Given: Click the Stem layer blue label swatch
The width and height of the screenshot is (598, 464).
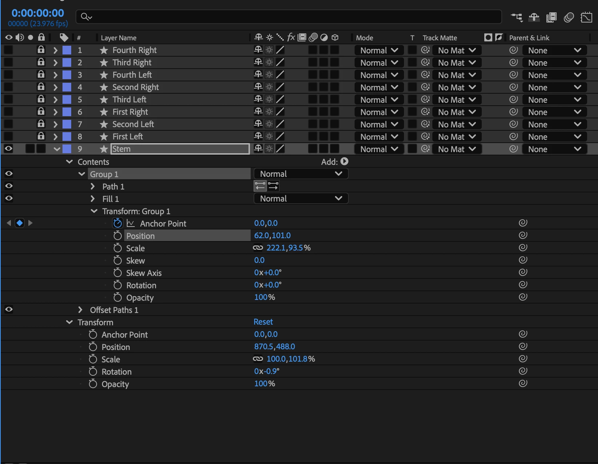Looking at the screenshot, I should 67,149.
